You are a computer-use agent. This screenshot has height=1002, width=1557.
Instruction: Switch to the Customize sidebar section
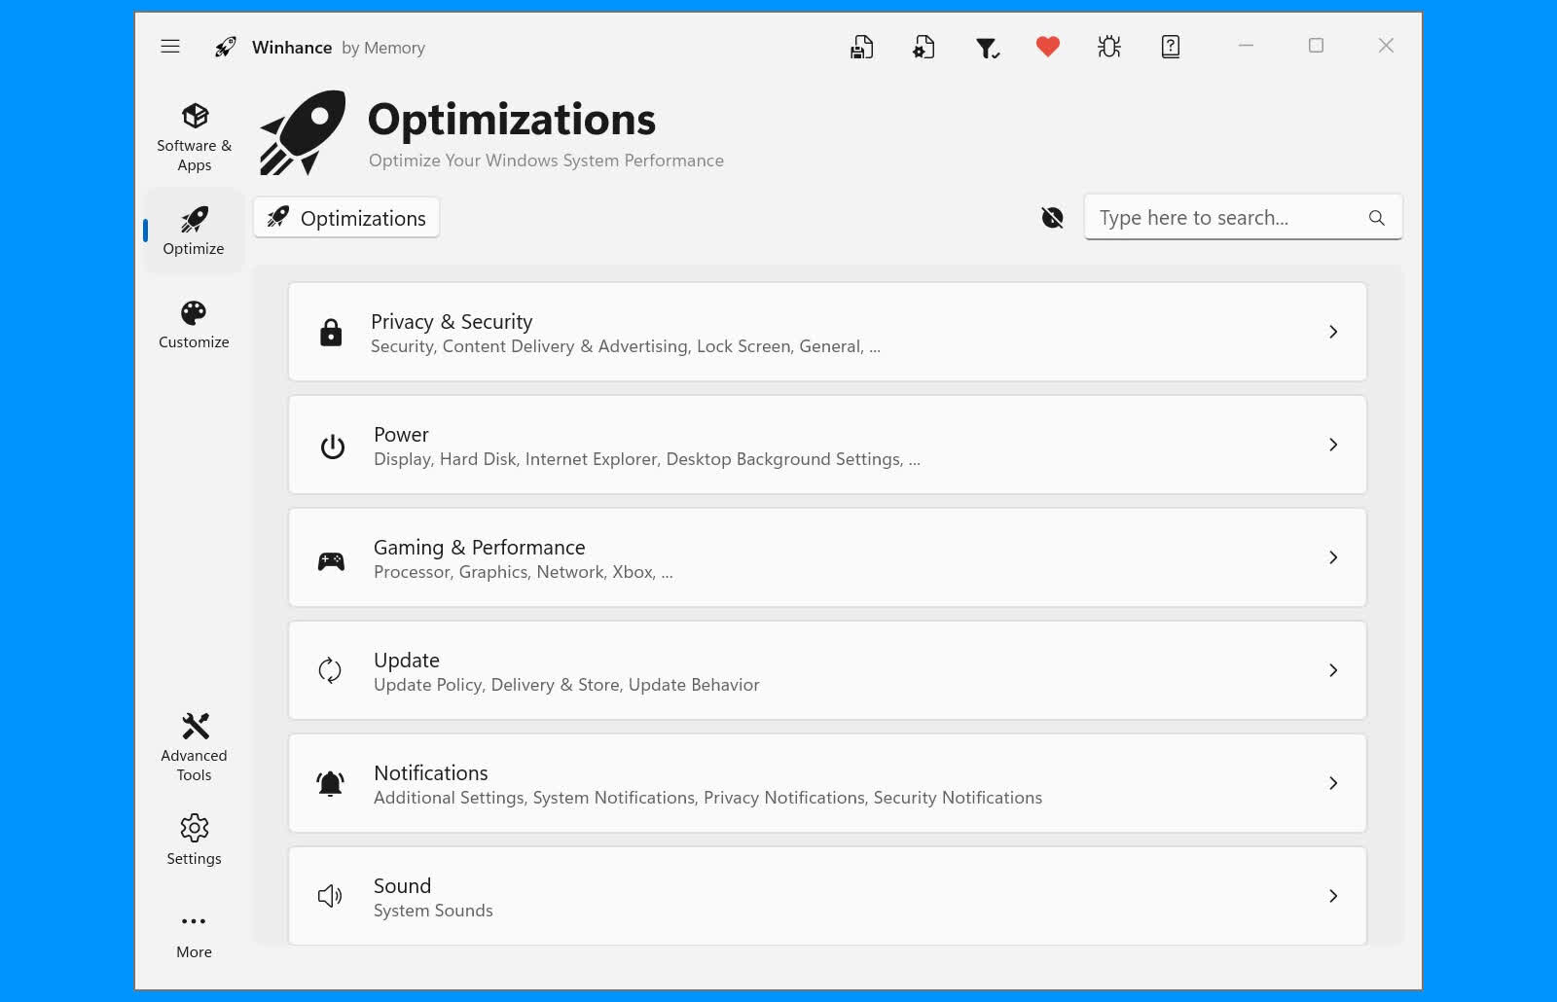click(x=194, y=325)
